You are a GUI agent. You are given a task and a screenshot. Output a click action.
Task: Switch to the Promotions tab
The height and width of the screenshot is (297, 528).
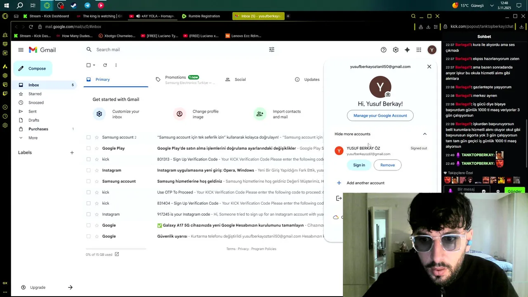pos(186,80)
